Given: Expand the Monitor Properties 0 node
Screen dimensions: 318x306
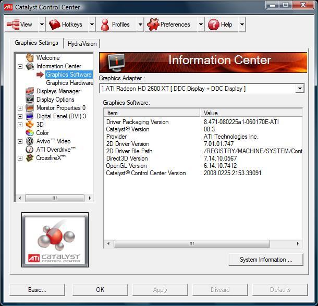Looking at the screenshot, I should [20, 108].
